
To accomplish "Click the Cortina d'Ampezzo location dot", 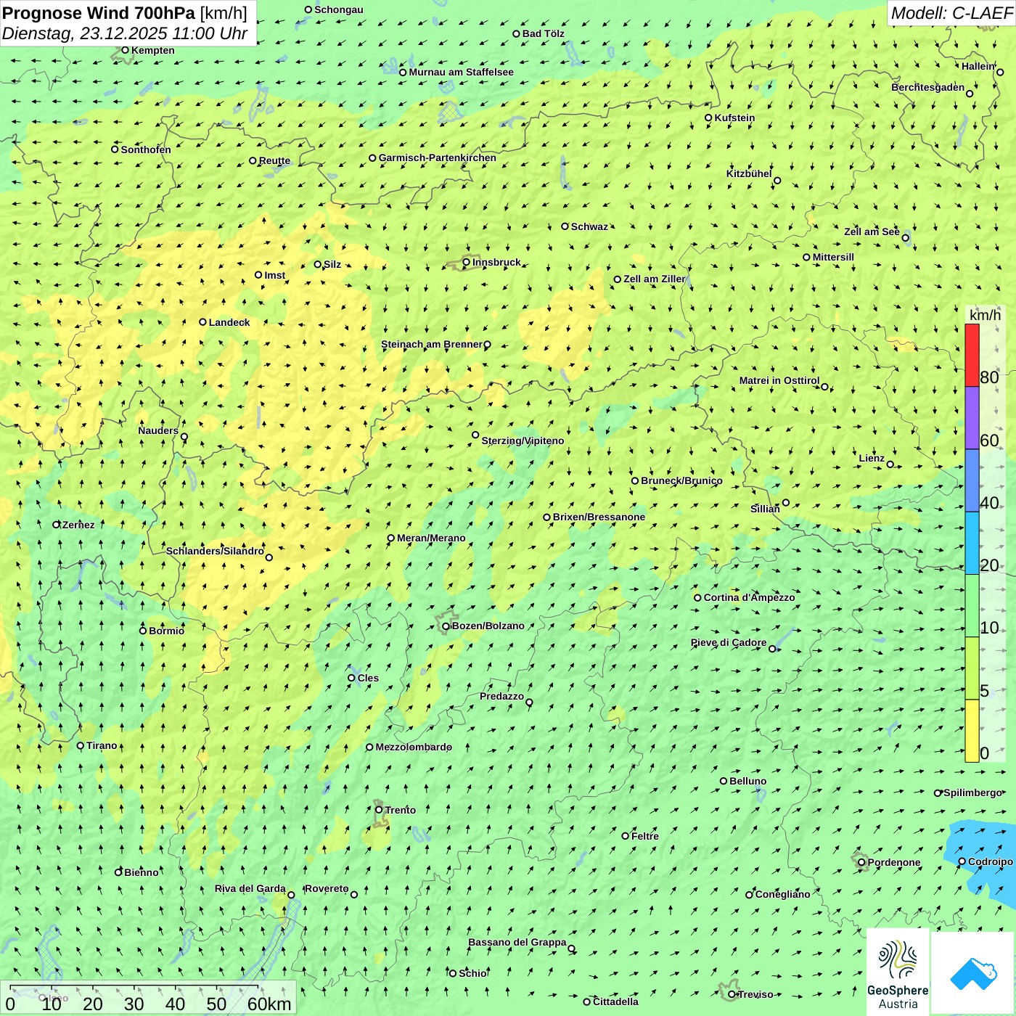I will coord(698,598).
